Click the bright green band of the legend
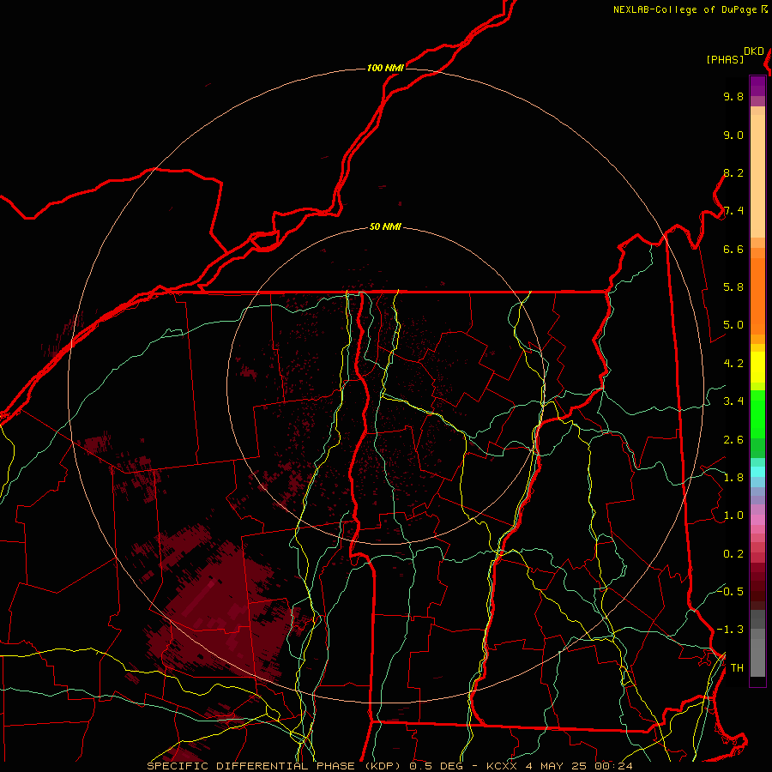The image size is (772, 772). (757, 414)
